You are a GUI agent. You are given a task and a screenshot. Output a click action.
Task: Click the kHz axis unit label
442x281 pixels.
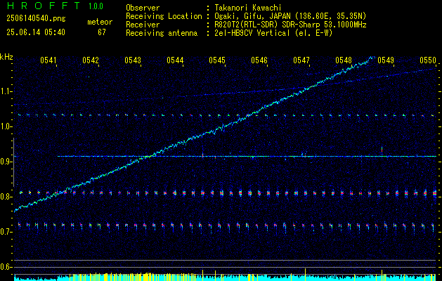(6, 57)
